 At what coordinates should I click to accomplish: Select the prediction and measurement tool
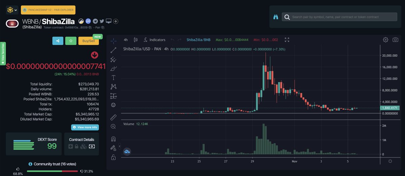point(113,96)
